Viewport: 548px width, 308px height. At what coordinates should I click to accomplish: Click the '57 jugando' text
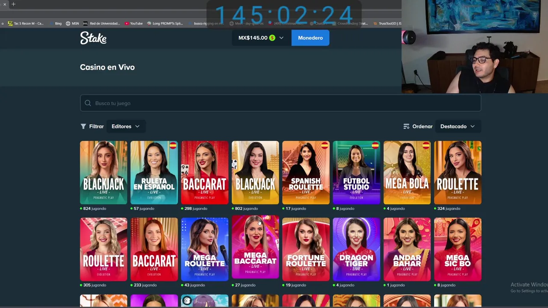[x=144, y=208]
